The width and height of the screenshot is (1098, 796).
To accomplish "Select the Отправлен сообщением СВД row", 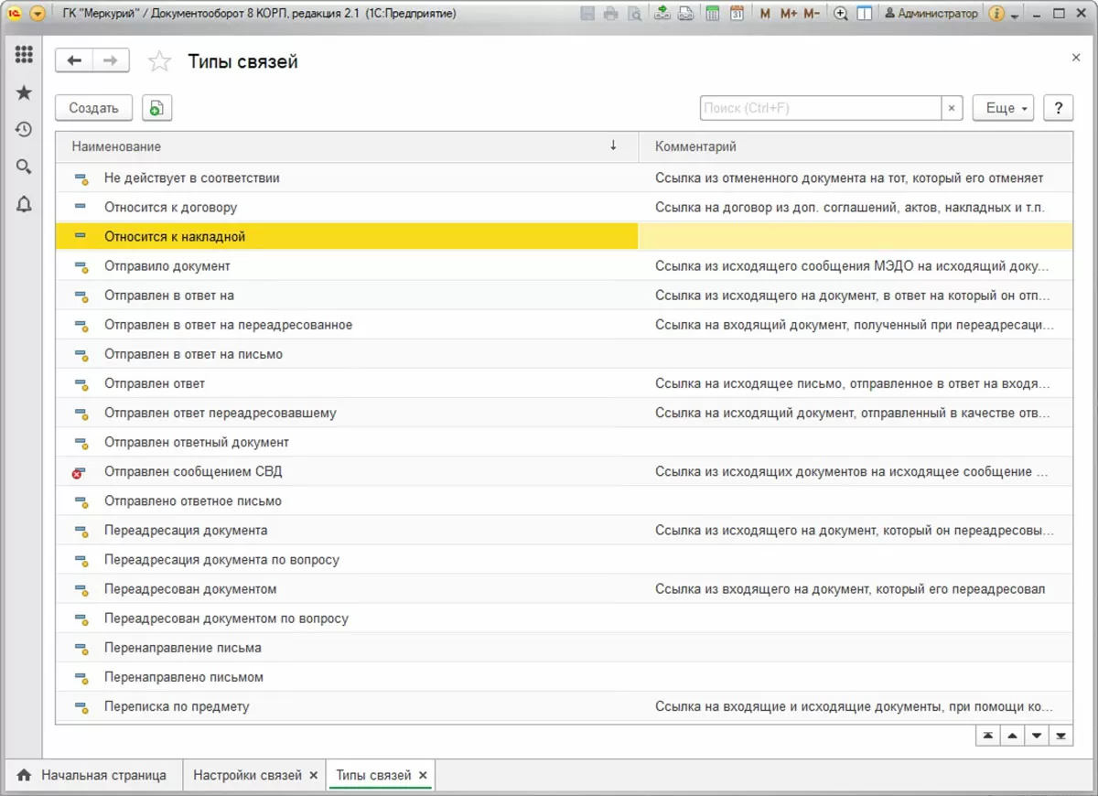I will click(x=193, y=472).
